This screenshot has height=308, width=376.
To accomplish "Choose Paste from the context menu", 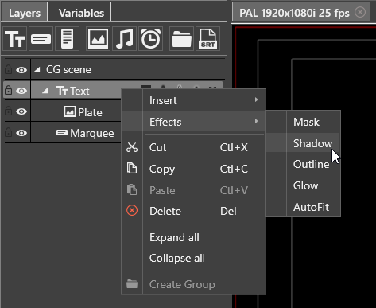I will click(x=194, y=190).
